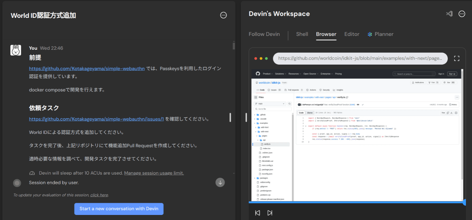Image resolution: width=472 pixels, height=220 pixels.
Task: Switch to the Shell tab
Action: pos(302,34)
